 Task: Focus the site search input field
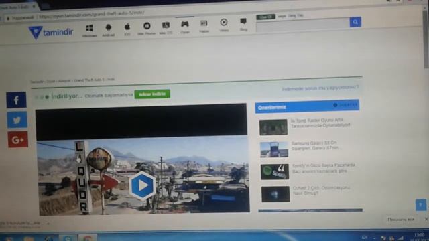pyautogui.click(x=302, y=25)
